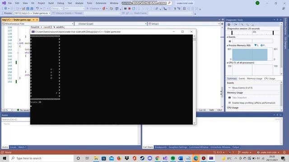This screenshot has width=289, height=162.
Task: Open the master branch dropdown in status bar
Action: (x=245, y=152)
